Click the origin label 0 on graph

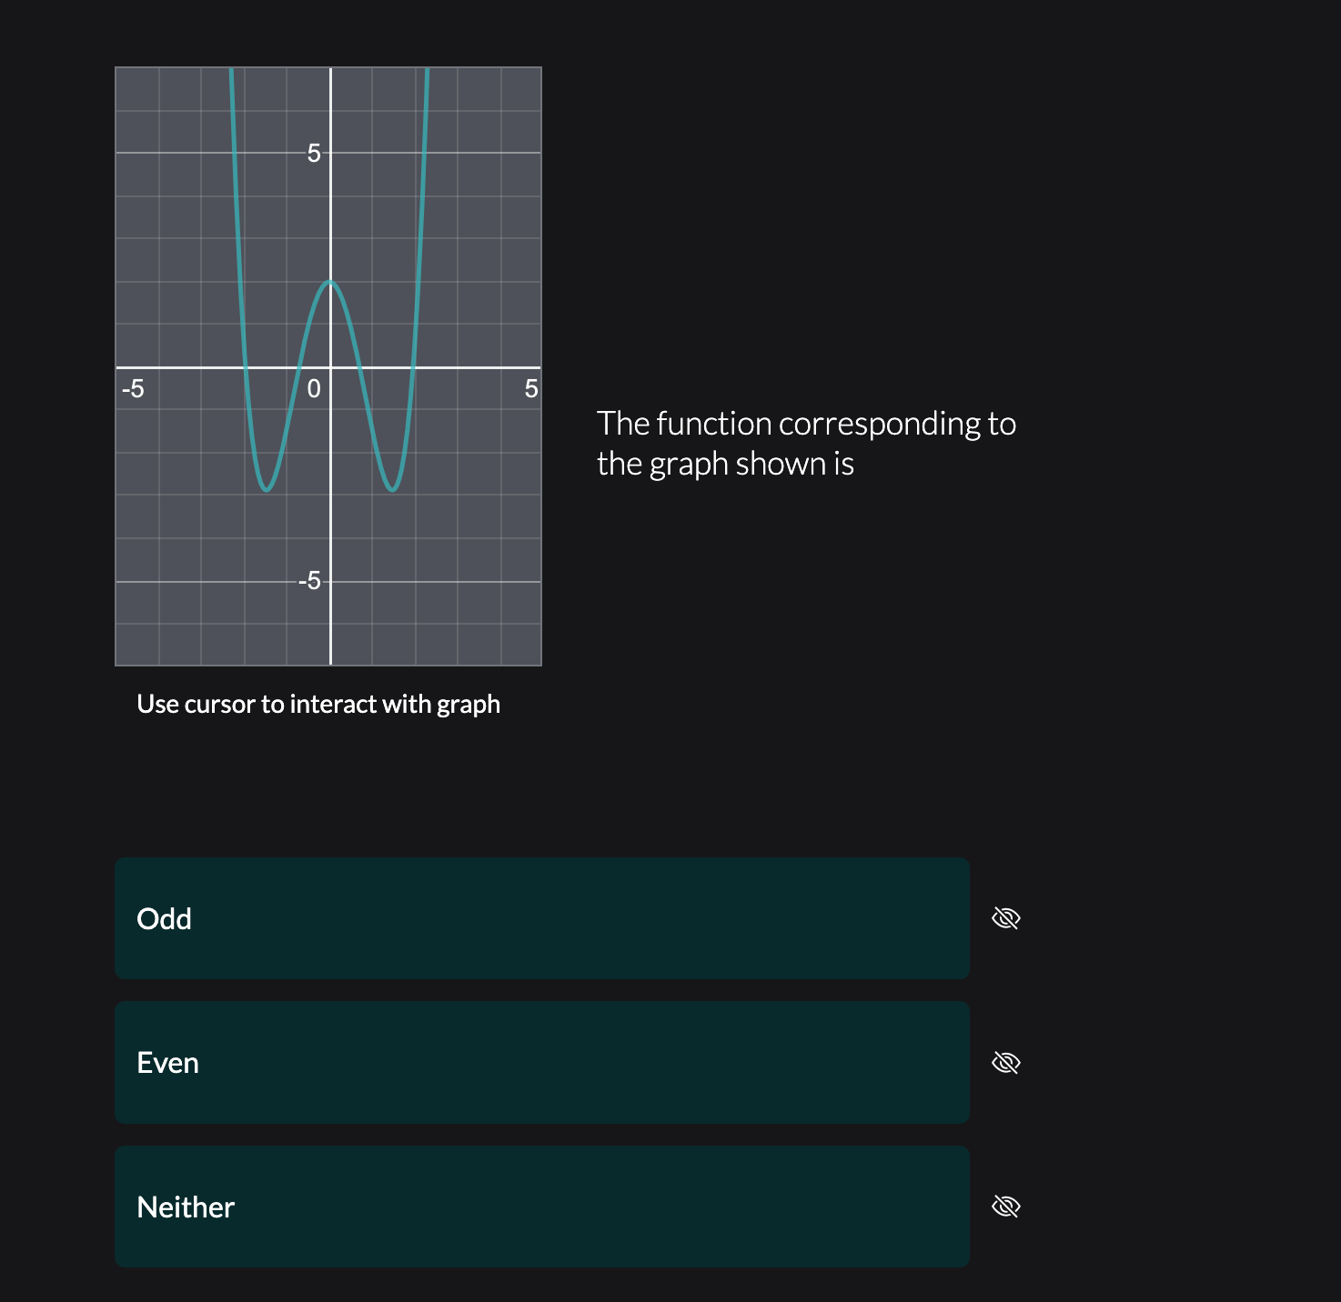pos(314,390)
